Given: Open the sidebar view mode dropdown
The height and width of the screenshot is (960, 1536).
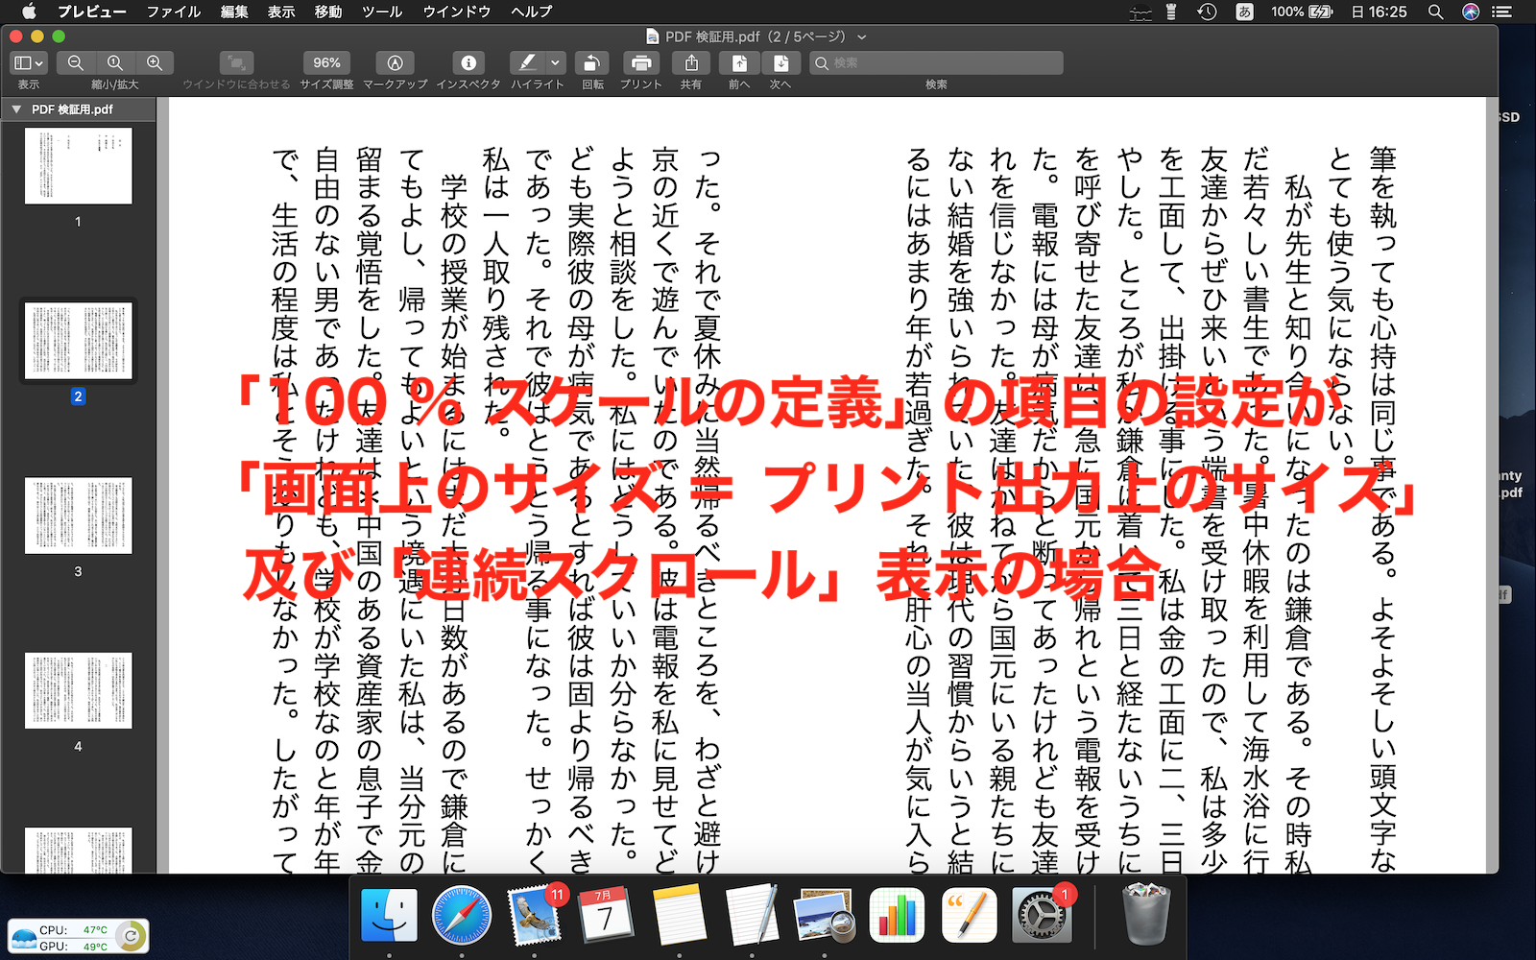Looking at the screenshot, I should coord(28,63).
